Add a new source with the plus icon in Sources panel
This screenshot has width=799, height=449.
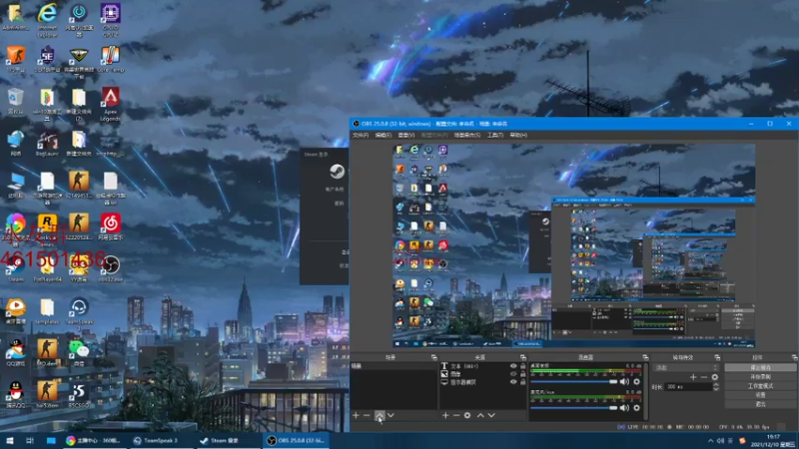click(445, 415)
